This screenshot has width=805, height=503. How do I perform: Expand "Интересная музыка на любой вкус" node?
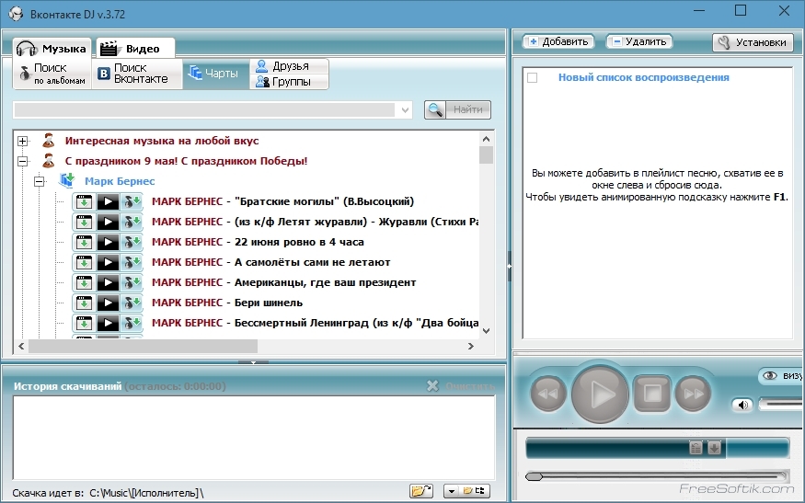click(x=23, y=141)
